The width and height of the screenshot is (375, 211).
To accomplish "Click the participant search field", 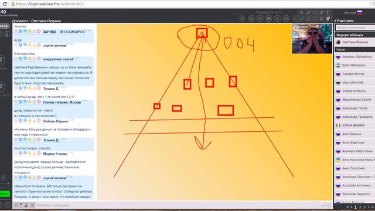I will tap(355, 28).
